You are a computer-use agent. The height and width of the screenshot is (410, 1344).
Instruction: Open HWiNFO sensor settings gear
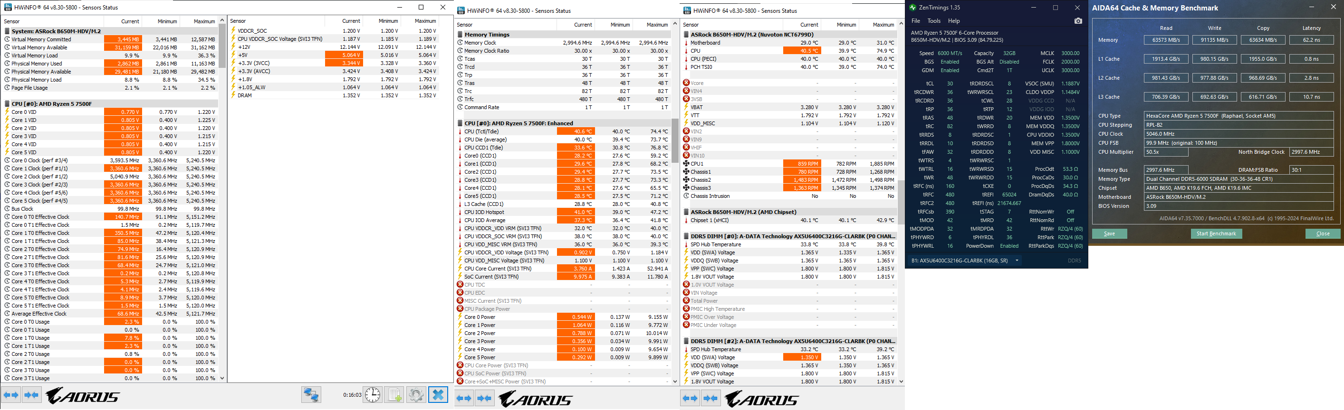coord(416,395)
